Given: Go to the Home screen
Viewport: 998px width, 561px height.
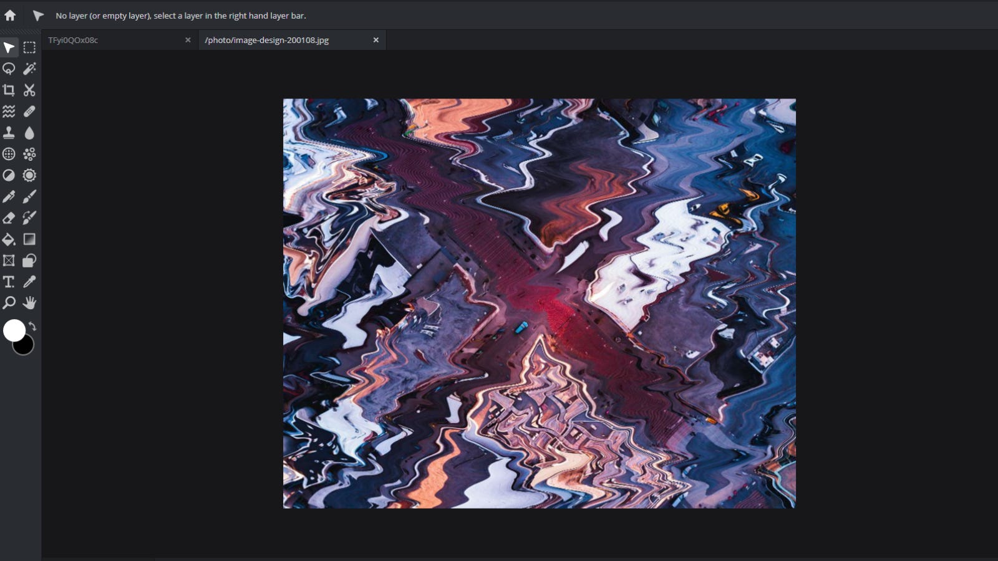Looking at the screenshot, I should (10, 16).
